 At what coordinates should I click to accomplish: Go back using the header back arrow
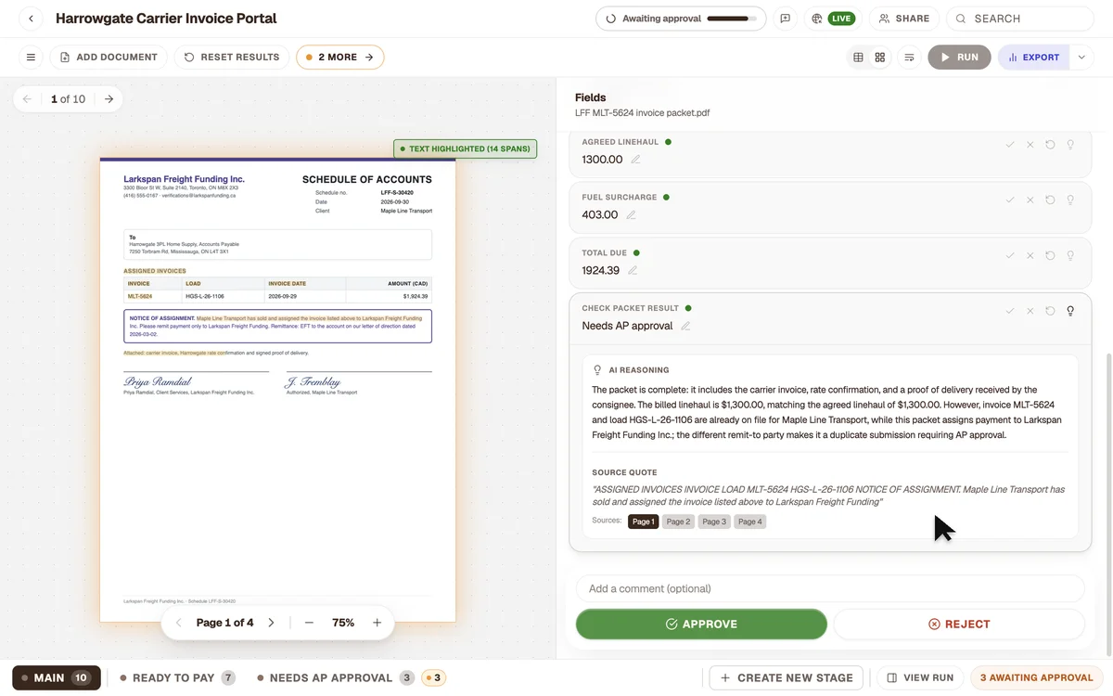(31, 19)
